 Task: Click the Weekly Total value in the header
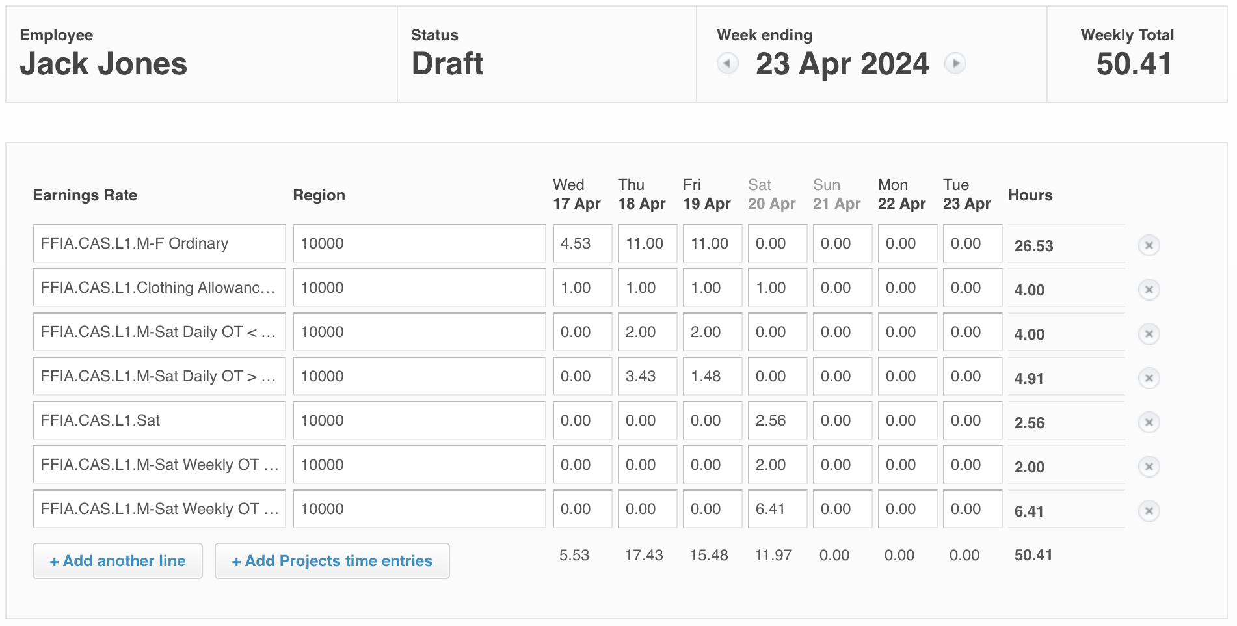pos(1134,64)
